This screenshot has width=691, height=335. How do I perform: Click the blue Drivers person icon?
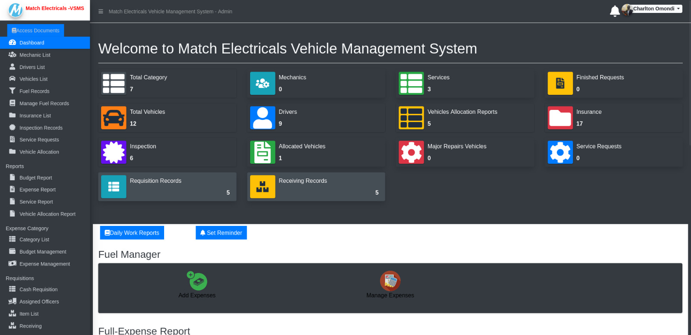[x=263, y=118]
